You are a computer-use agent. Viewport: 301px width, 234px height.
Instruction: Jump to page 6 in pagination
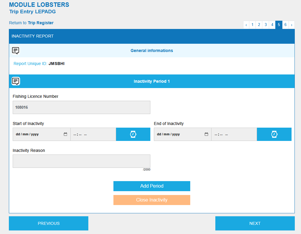pos(285,25)
